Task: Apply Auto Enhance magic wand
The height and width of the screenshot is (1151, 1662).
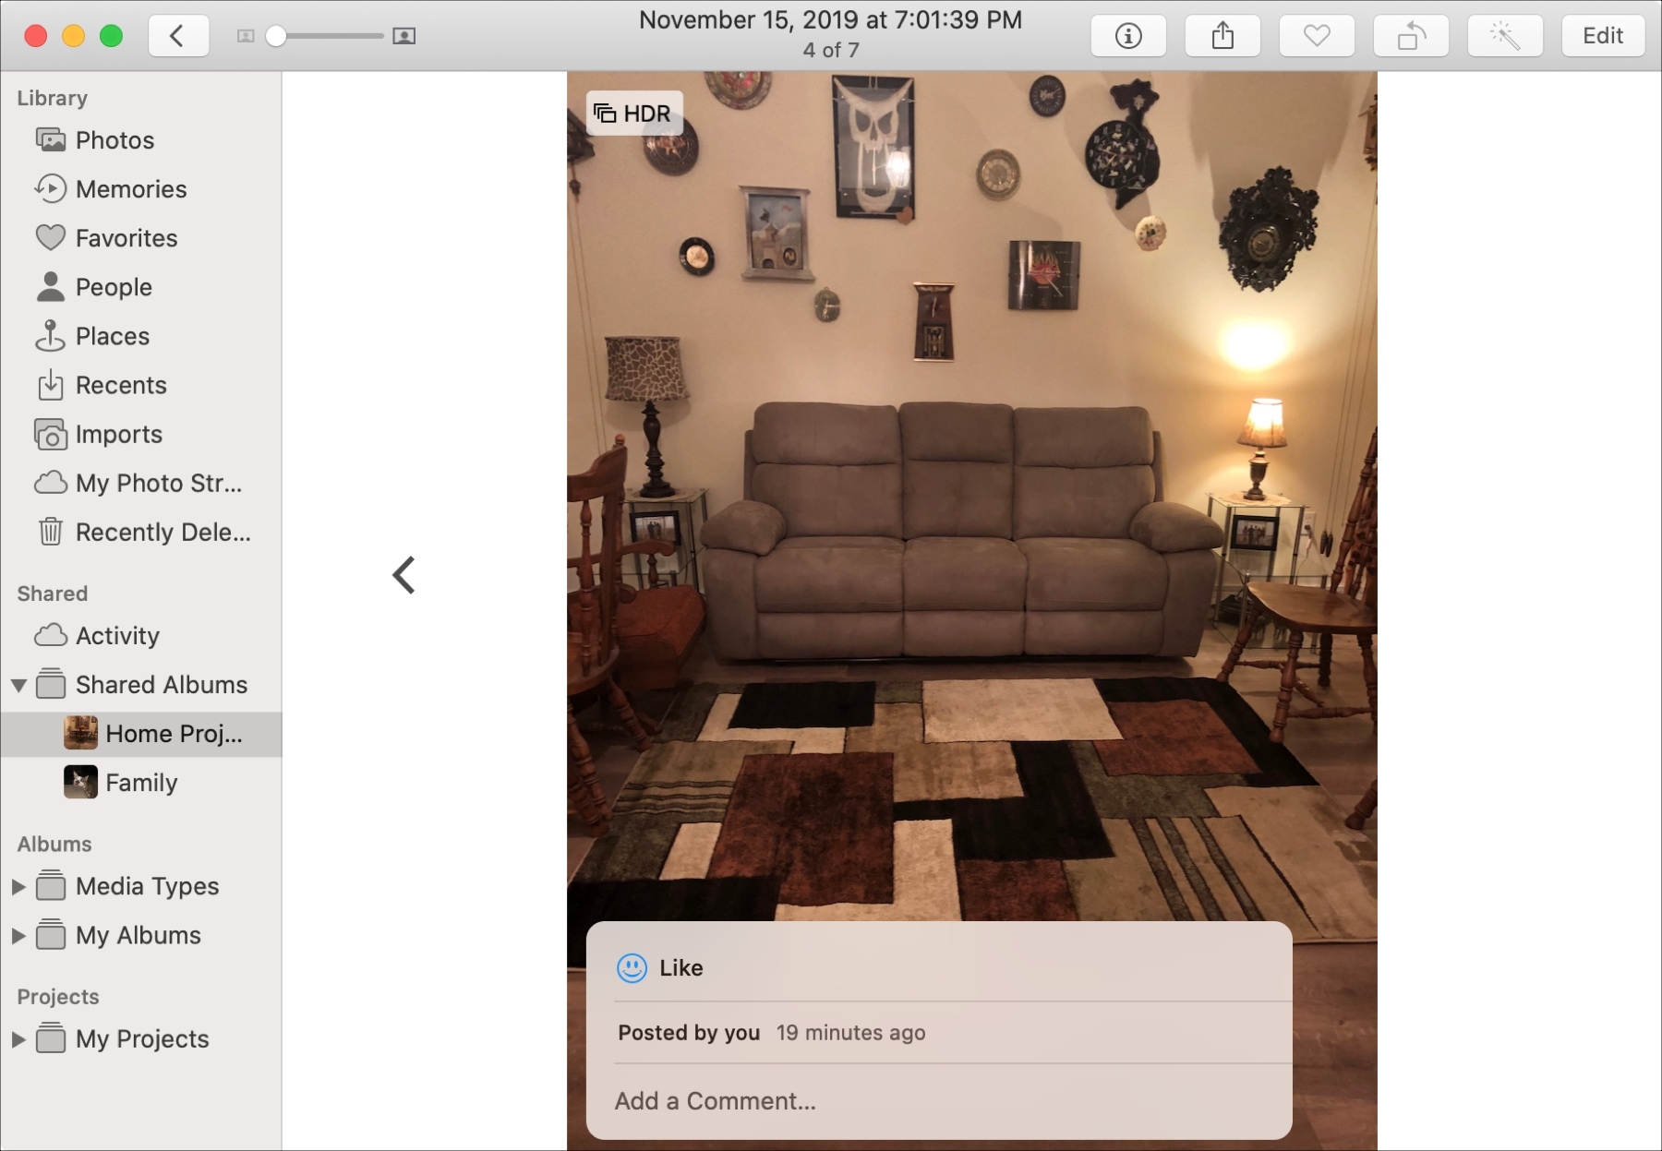Action: point(1505,36)
